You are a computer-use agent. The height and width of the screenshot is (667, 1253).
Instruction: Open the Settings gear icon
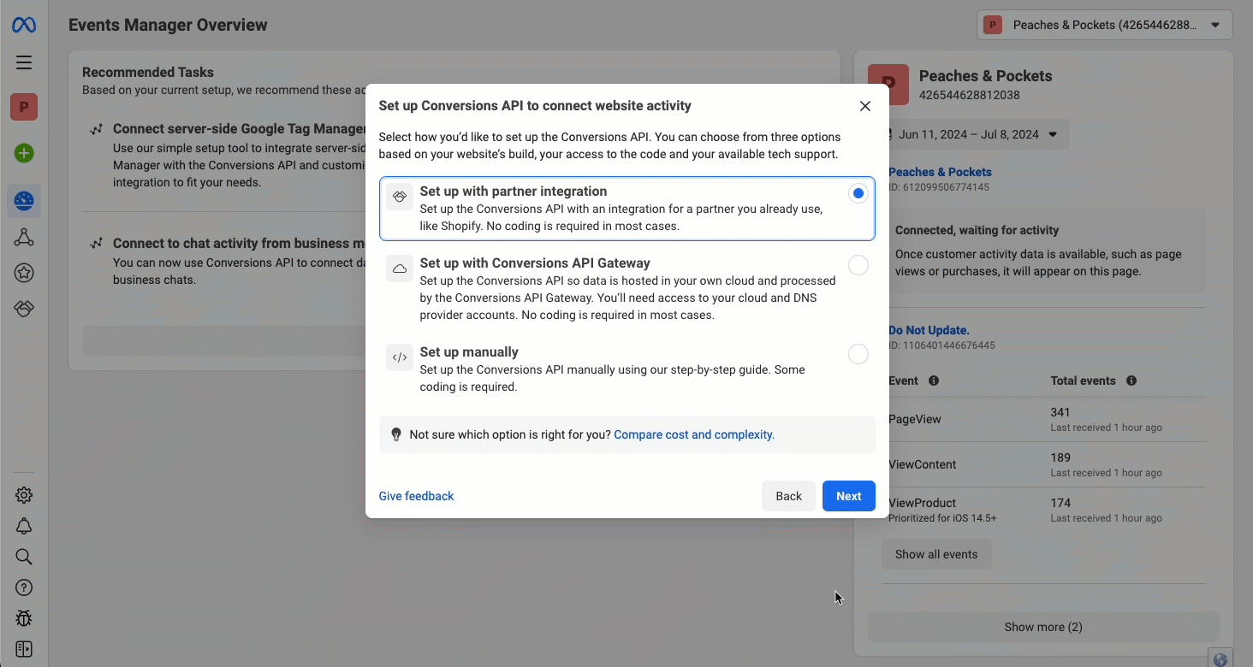[x=24, y=495]
